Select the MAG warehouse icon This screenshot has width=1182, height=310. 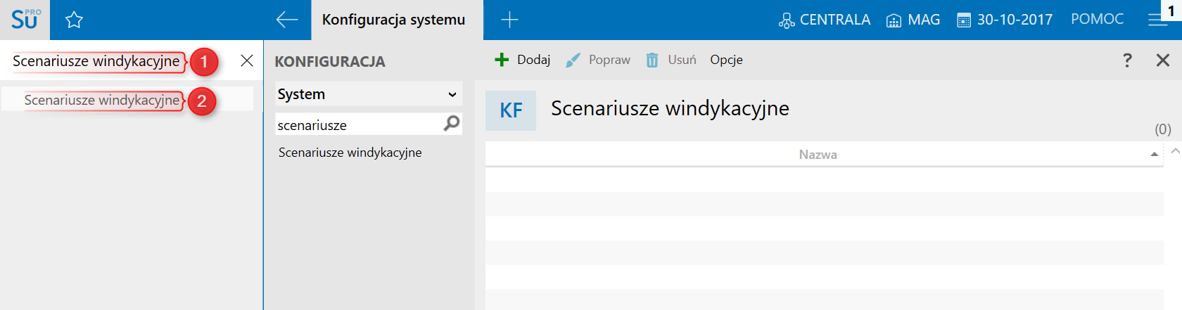click(x=894, y=20)
